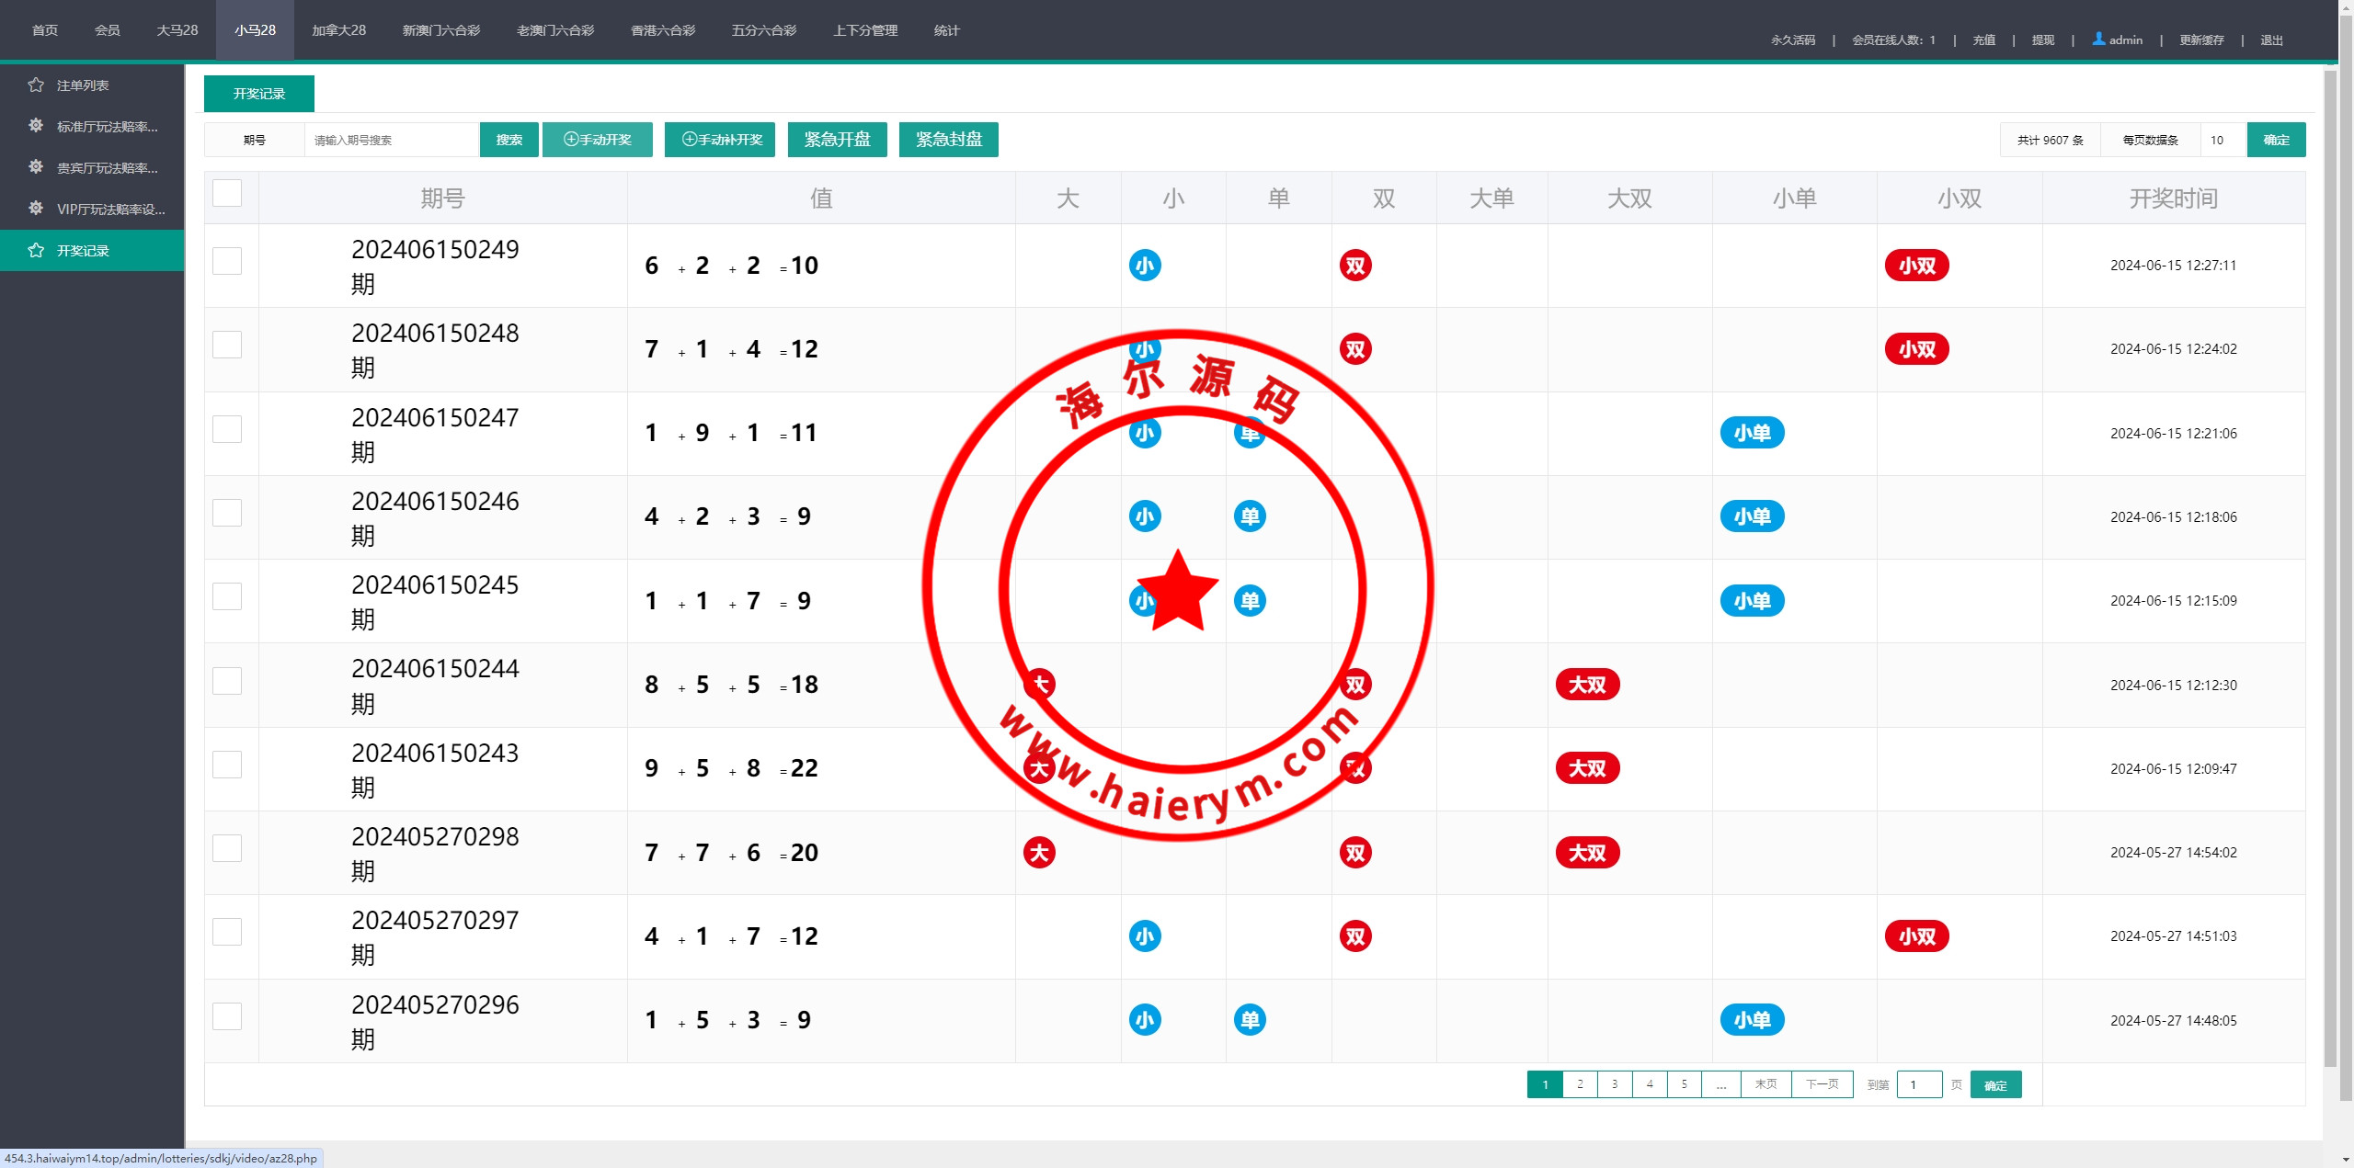
Task: Click the 下一页 pagination link
Action: (x=1822, y=1084)
